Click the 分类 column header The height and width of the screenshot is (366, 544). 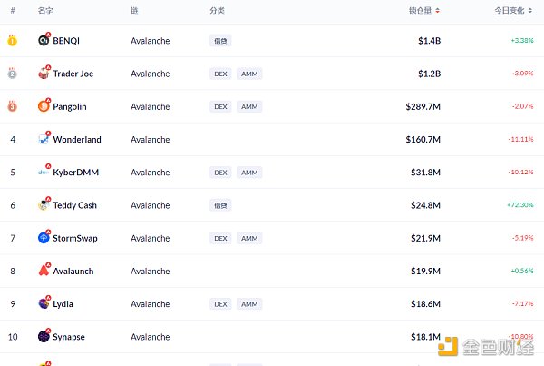[x=218, y=11]
